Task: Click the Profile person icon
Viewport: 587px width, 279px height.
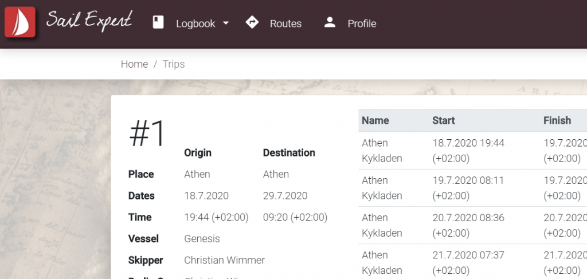Action: click(x=330, y=23)
